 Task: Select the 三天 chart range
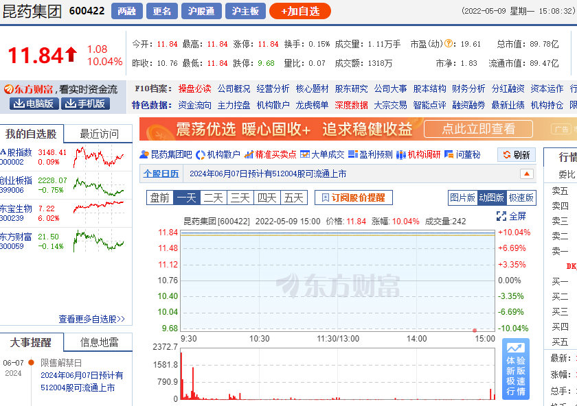(240, 198)
